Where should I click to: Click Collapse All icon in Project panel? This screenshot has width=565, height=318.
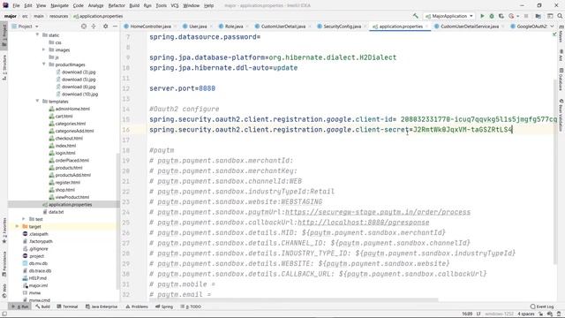point(94,26)
